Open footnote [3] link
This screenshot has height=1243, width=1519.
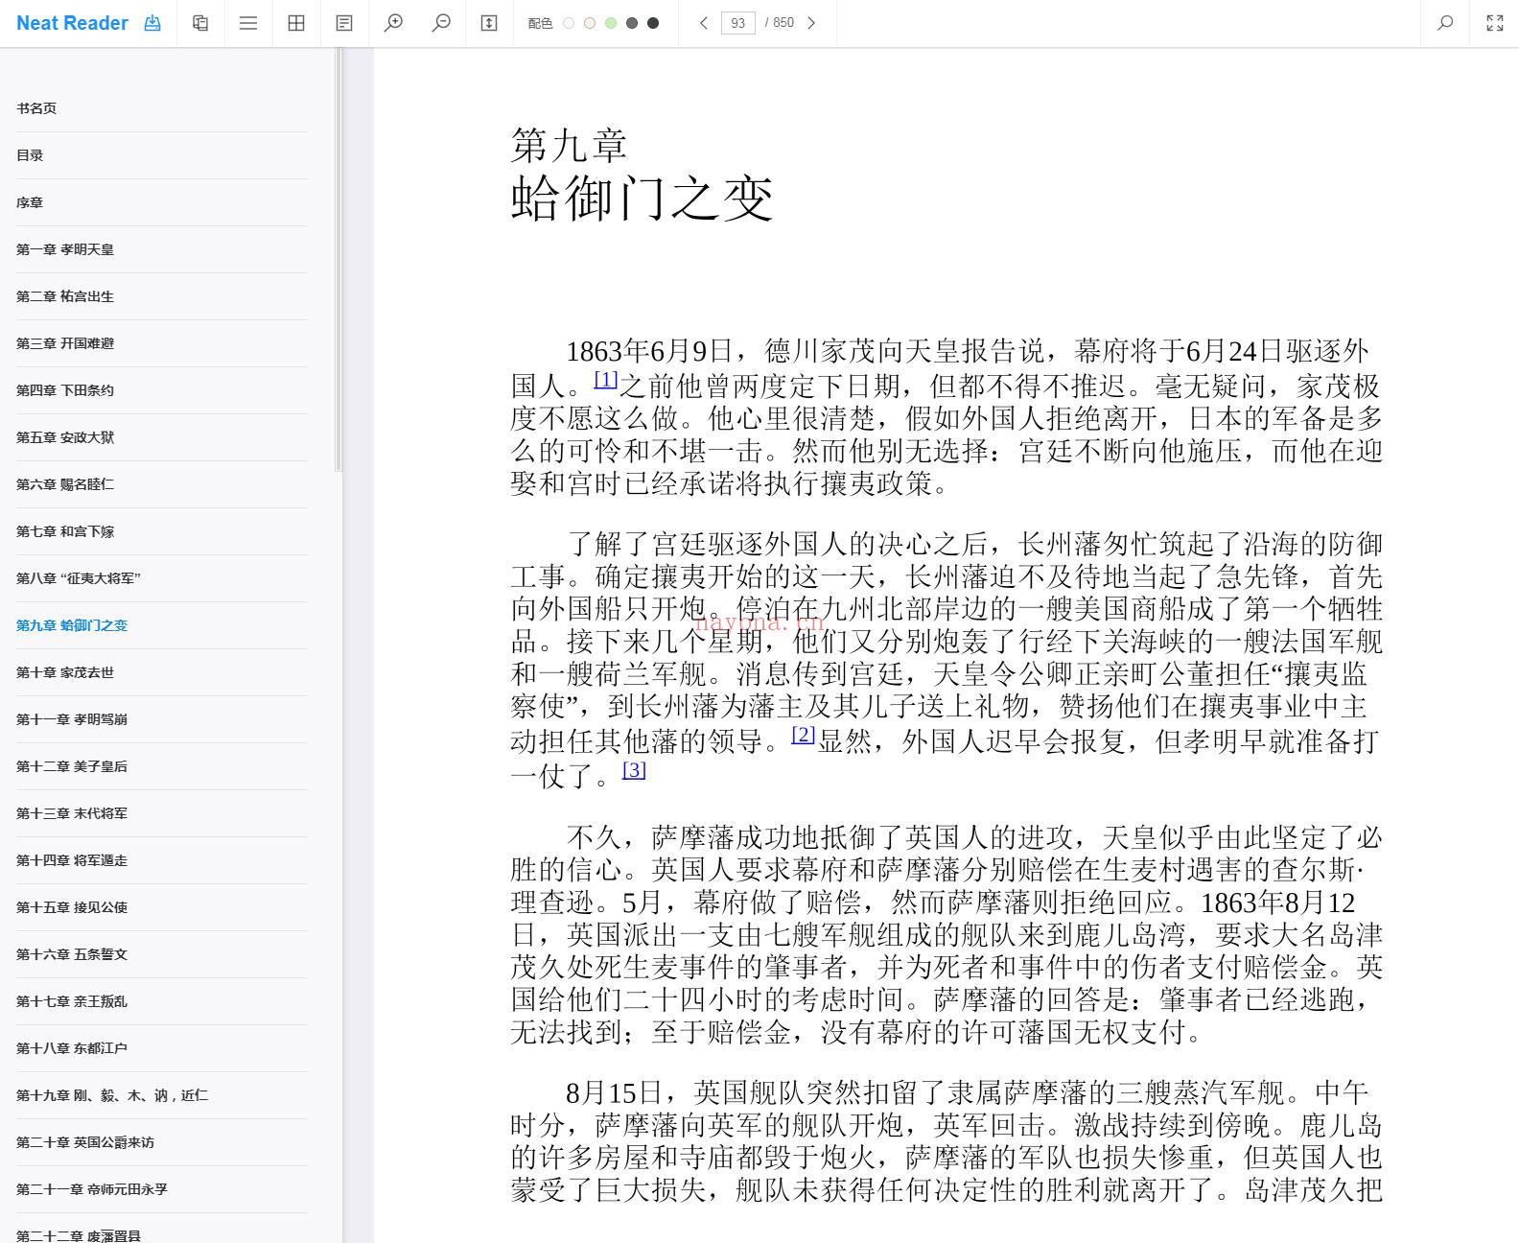[x=634, y=769]
